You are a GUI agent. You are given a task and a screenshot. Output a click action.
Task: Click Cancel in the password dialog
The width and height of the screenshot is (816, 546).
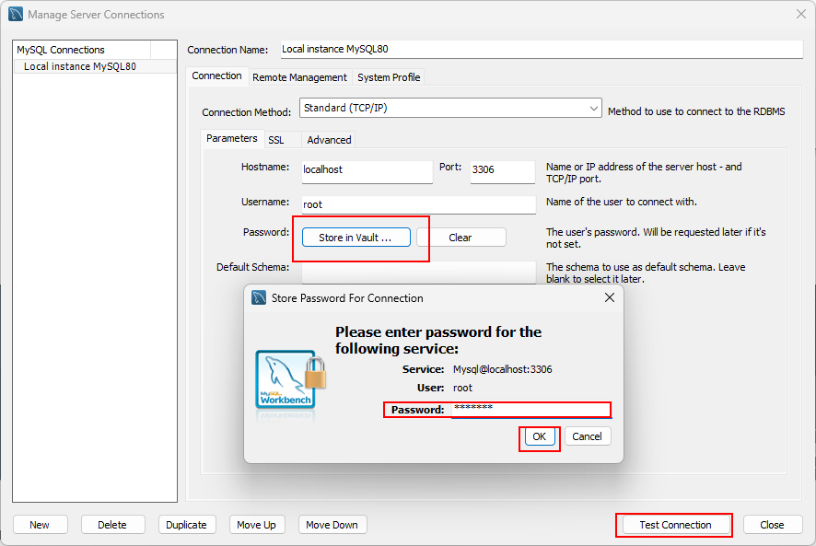[587, 436]
